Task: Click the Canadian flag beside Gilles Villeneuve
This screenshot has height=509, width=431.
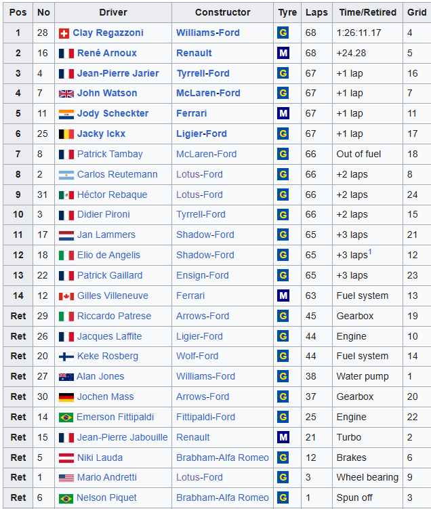Action: pos(66,296)
